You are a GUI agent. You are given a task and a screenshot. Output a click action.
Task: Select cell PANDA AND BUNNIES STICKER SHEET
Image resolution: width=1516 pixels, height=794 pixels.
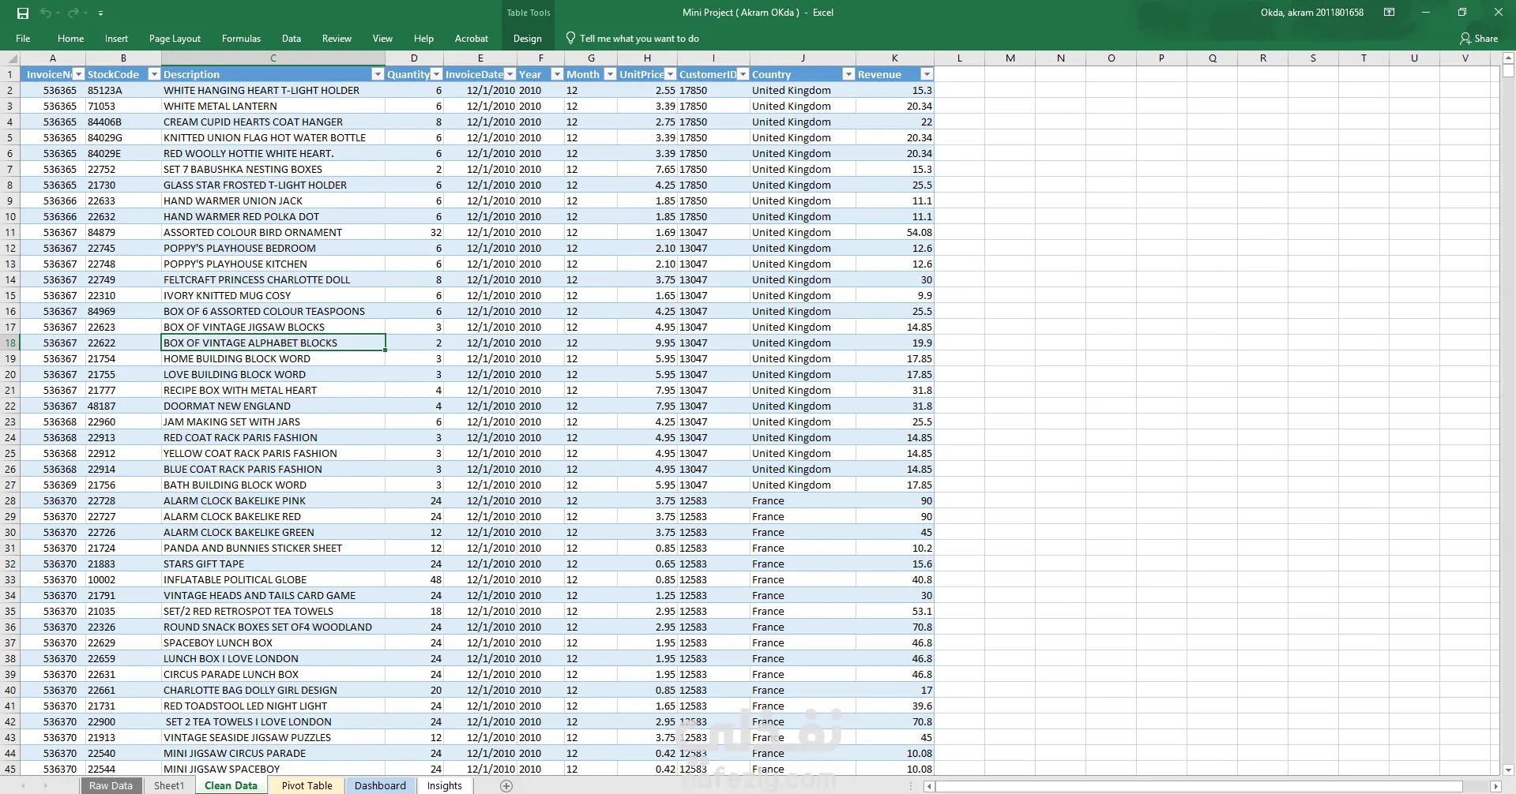[x=273, y=548]
